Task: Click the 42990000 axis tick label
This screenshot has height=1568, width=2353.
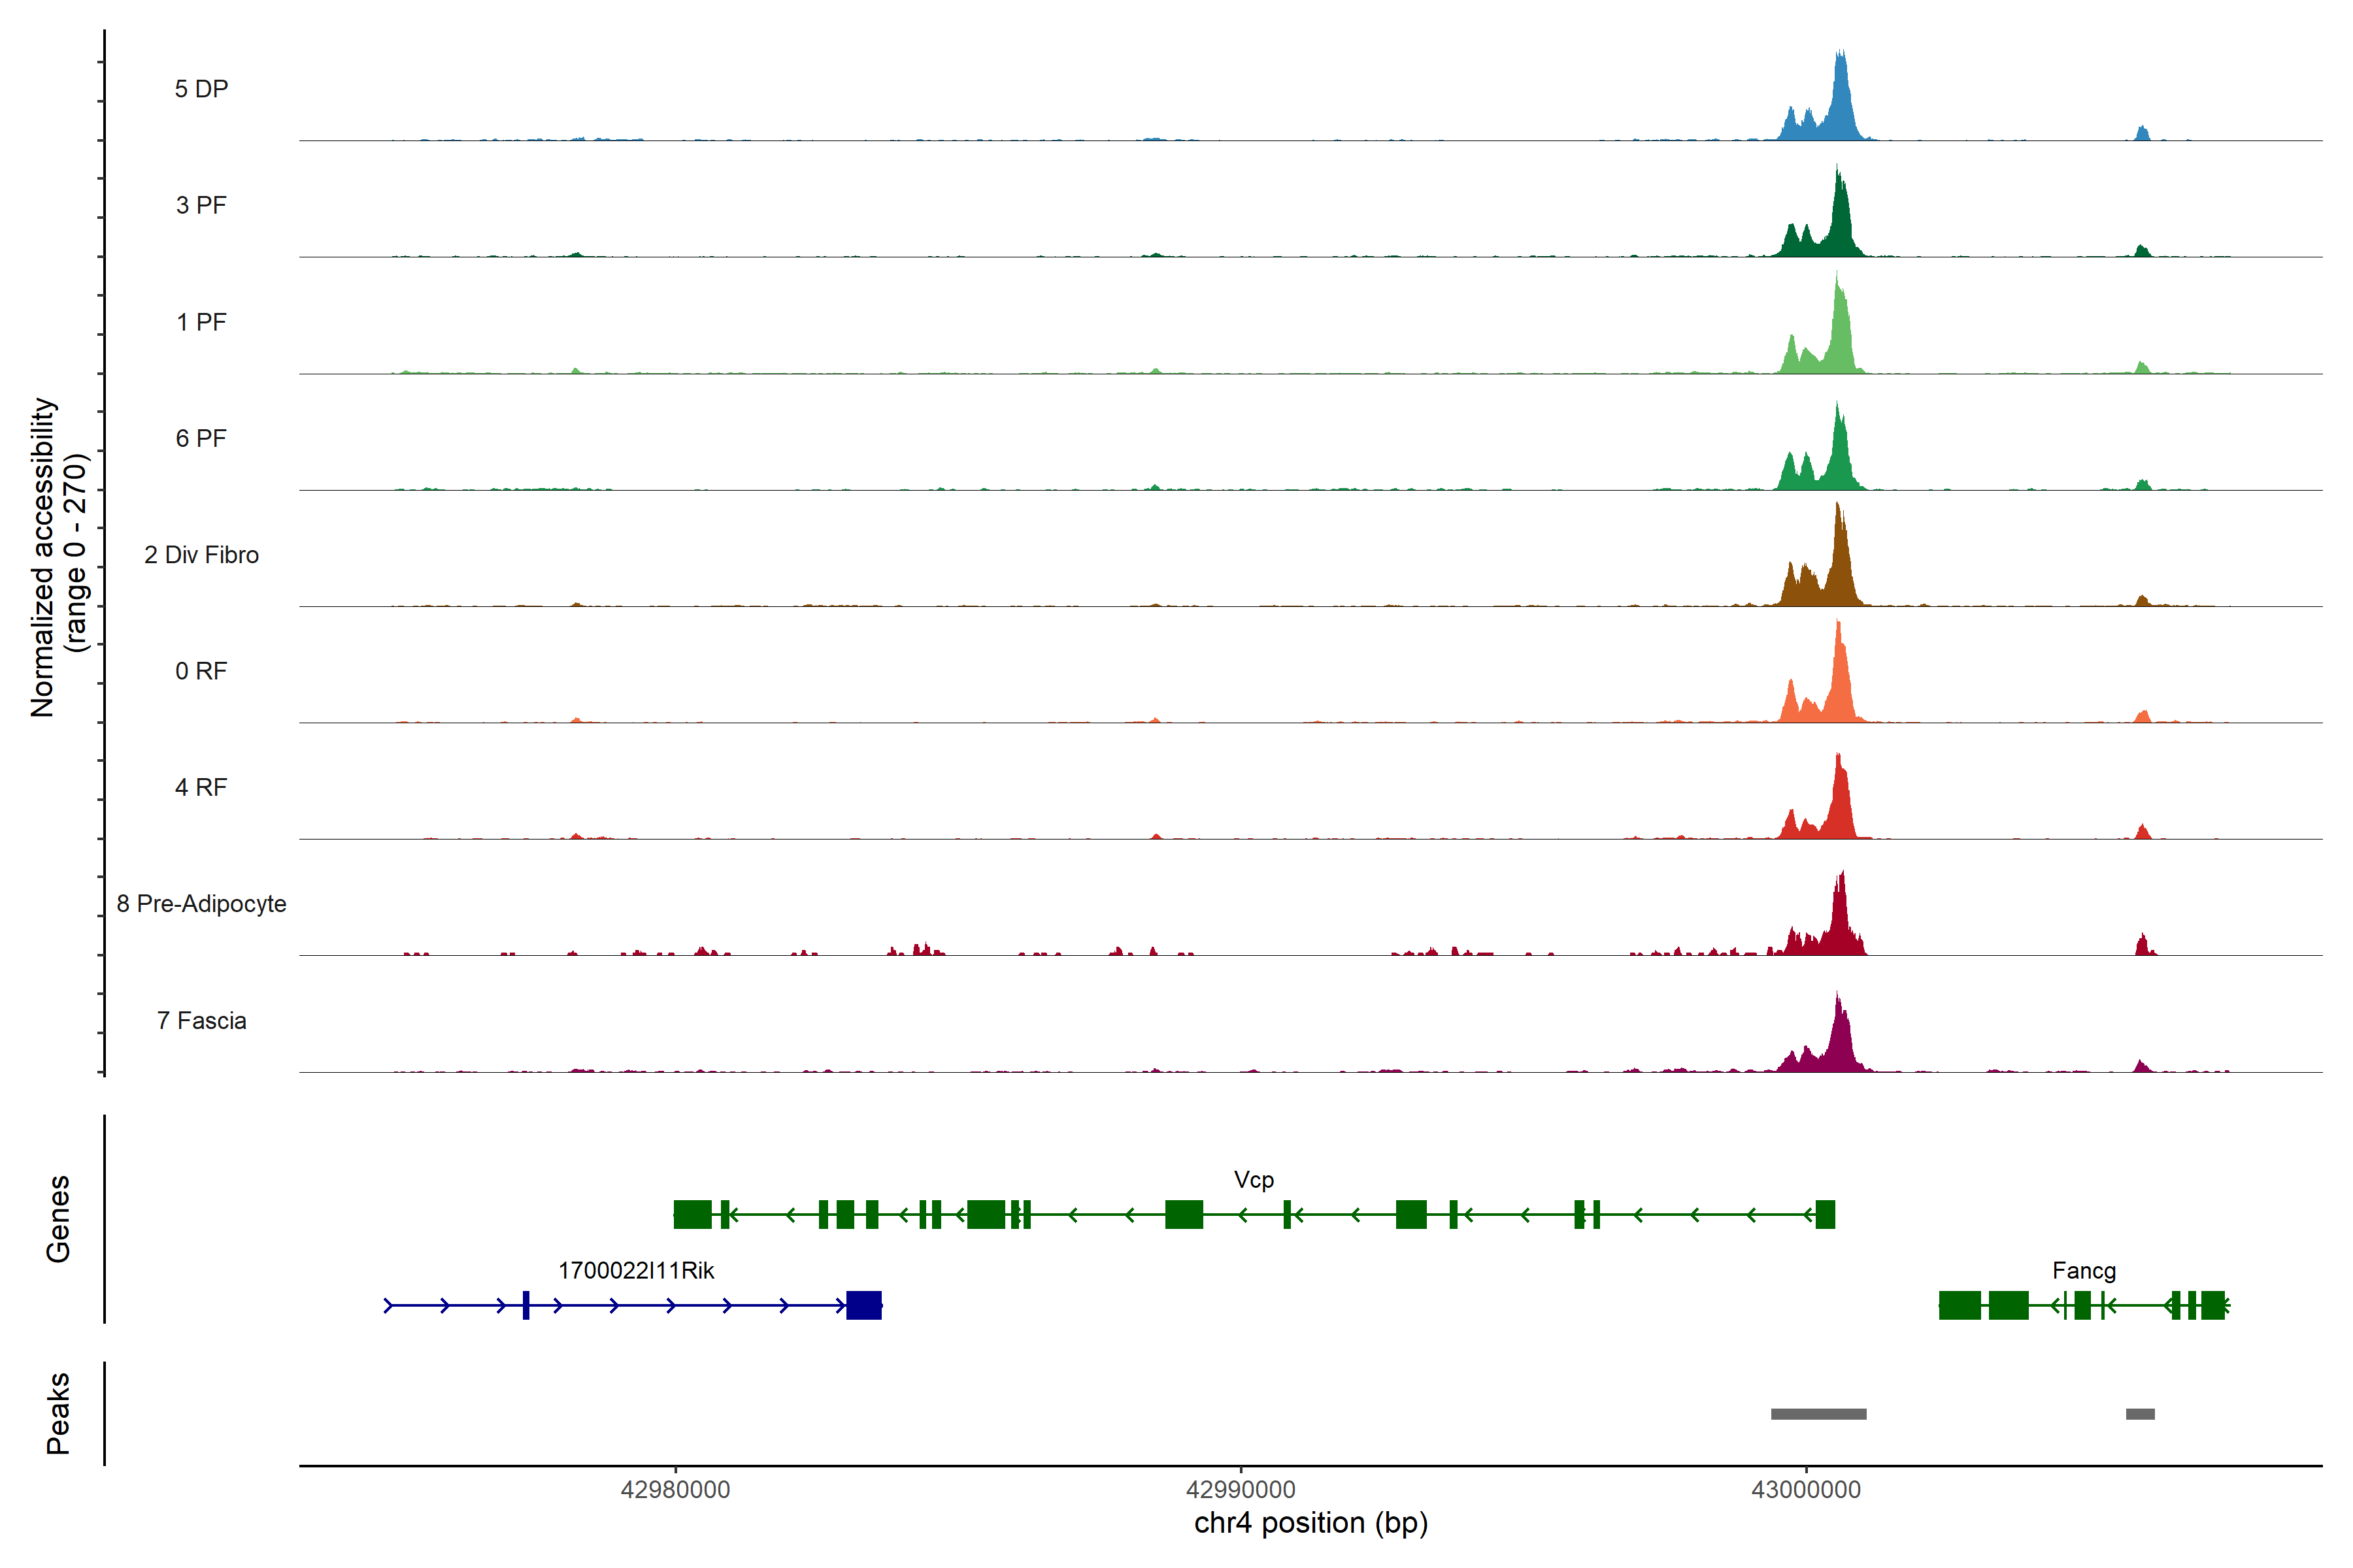Action: [1241, 1490]
